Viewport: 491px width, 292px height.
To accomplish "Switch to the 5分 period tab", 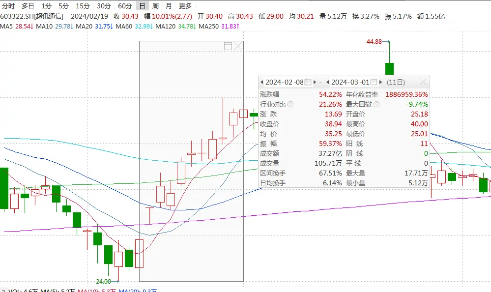I will click(x=63, y=6).
